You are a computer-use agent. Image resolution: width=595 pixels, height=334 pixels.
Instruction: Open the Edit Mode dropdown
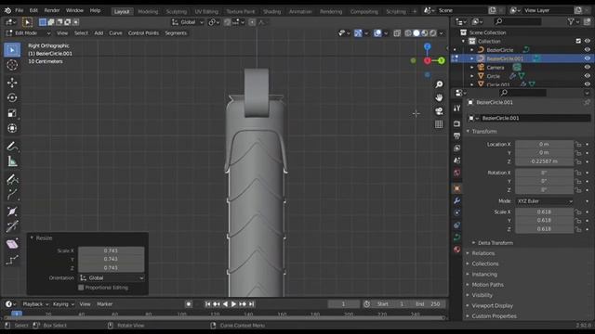pos(28,33)
